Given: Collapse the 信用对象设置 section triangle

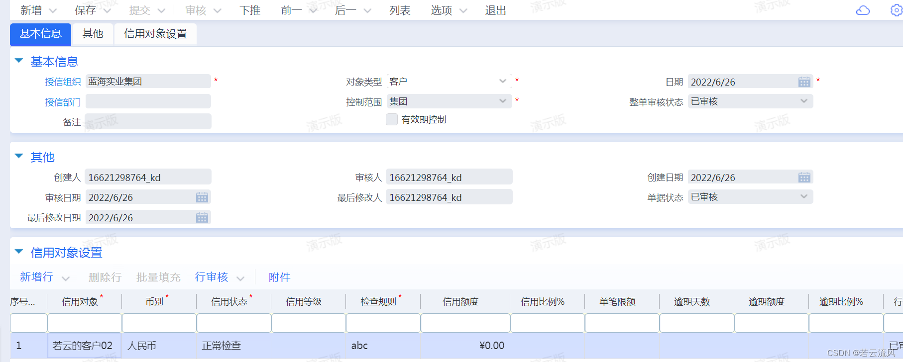Looking at the screenshot, I should pos(19,252).
